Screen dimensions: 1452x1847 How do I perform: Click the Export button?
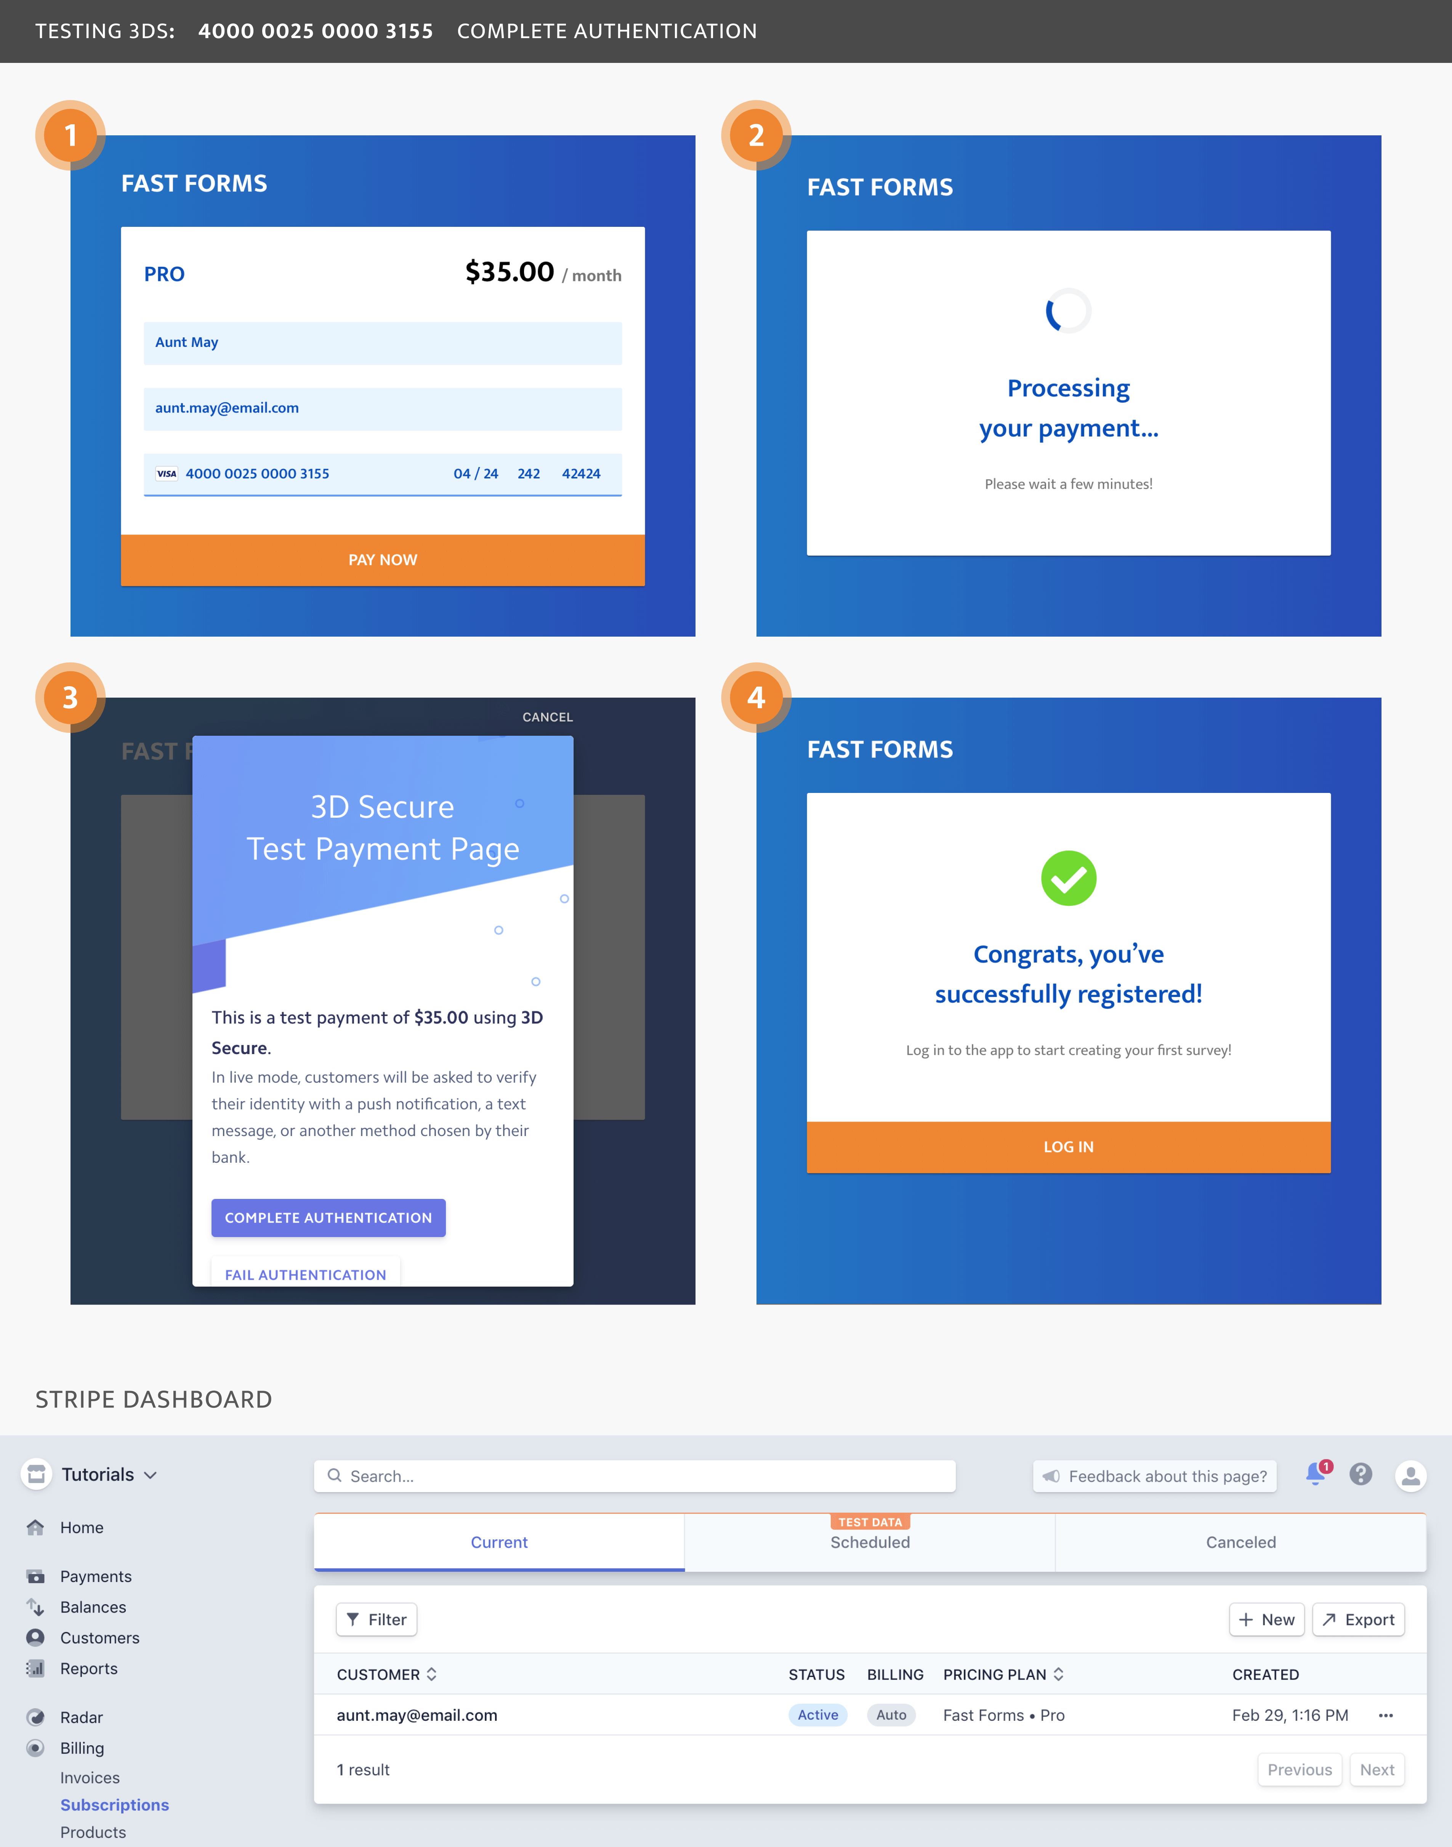point(1356,1619)
